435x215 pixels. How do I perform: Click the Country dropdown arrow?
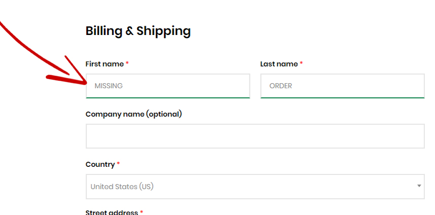click(x=419, y=186)
